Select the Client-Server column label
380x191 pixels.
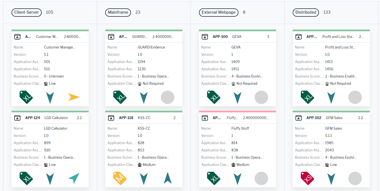[x=27, y=12]
